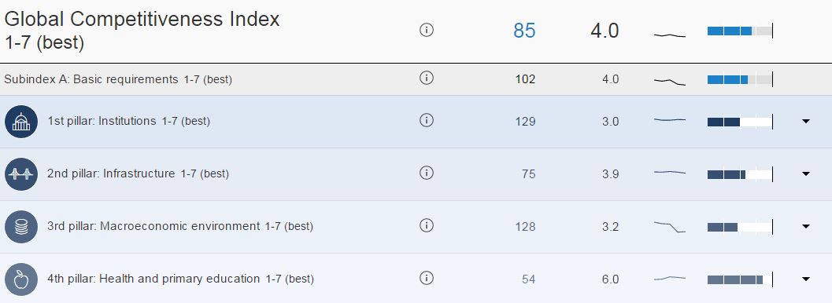
Task: Click the Institutions score bar
Action: pyautogui.click(x=740, y=122)
